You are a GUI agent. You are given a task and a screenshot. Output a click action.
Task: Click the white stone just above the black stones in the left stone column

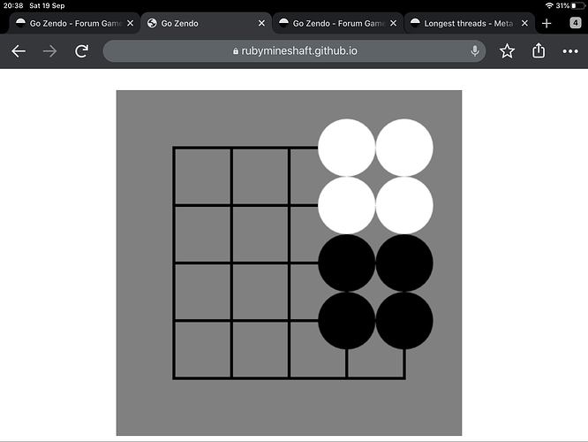tap(346, 205)
